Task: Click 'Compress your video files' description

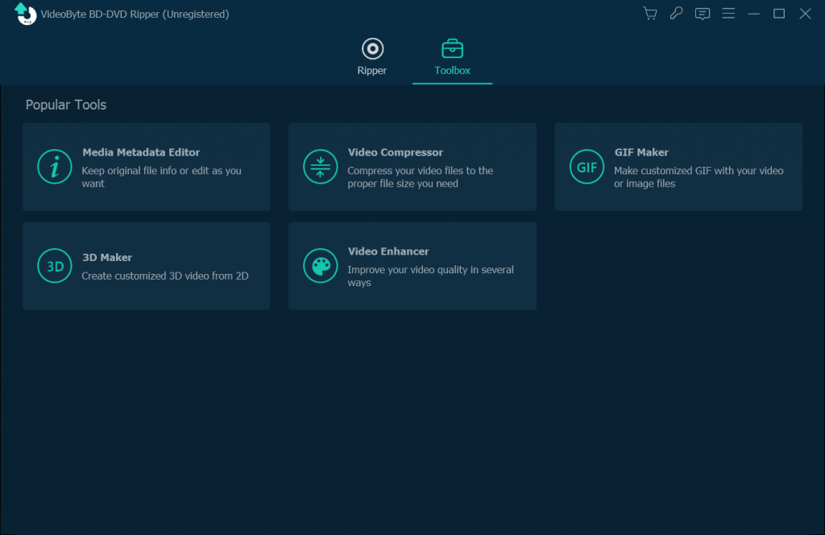Action: (421, 176)
